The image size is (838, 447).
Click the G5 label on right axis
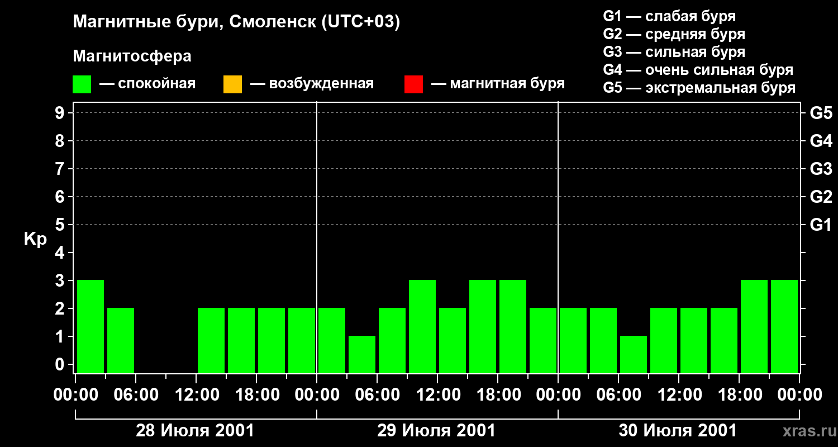[x=821, y=113]
